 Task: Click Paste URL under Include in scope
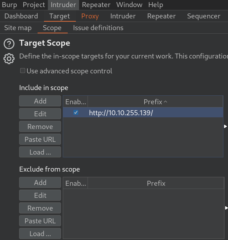(x=40, y=139)
